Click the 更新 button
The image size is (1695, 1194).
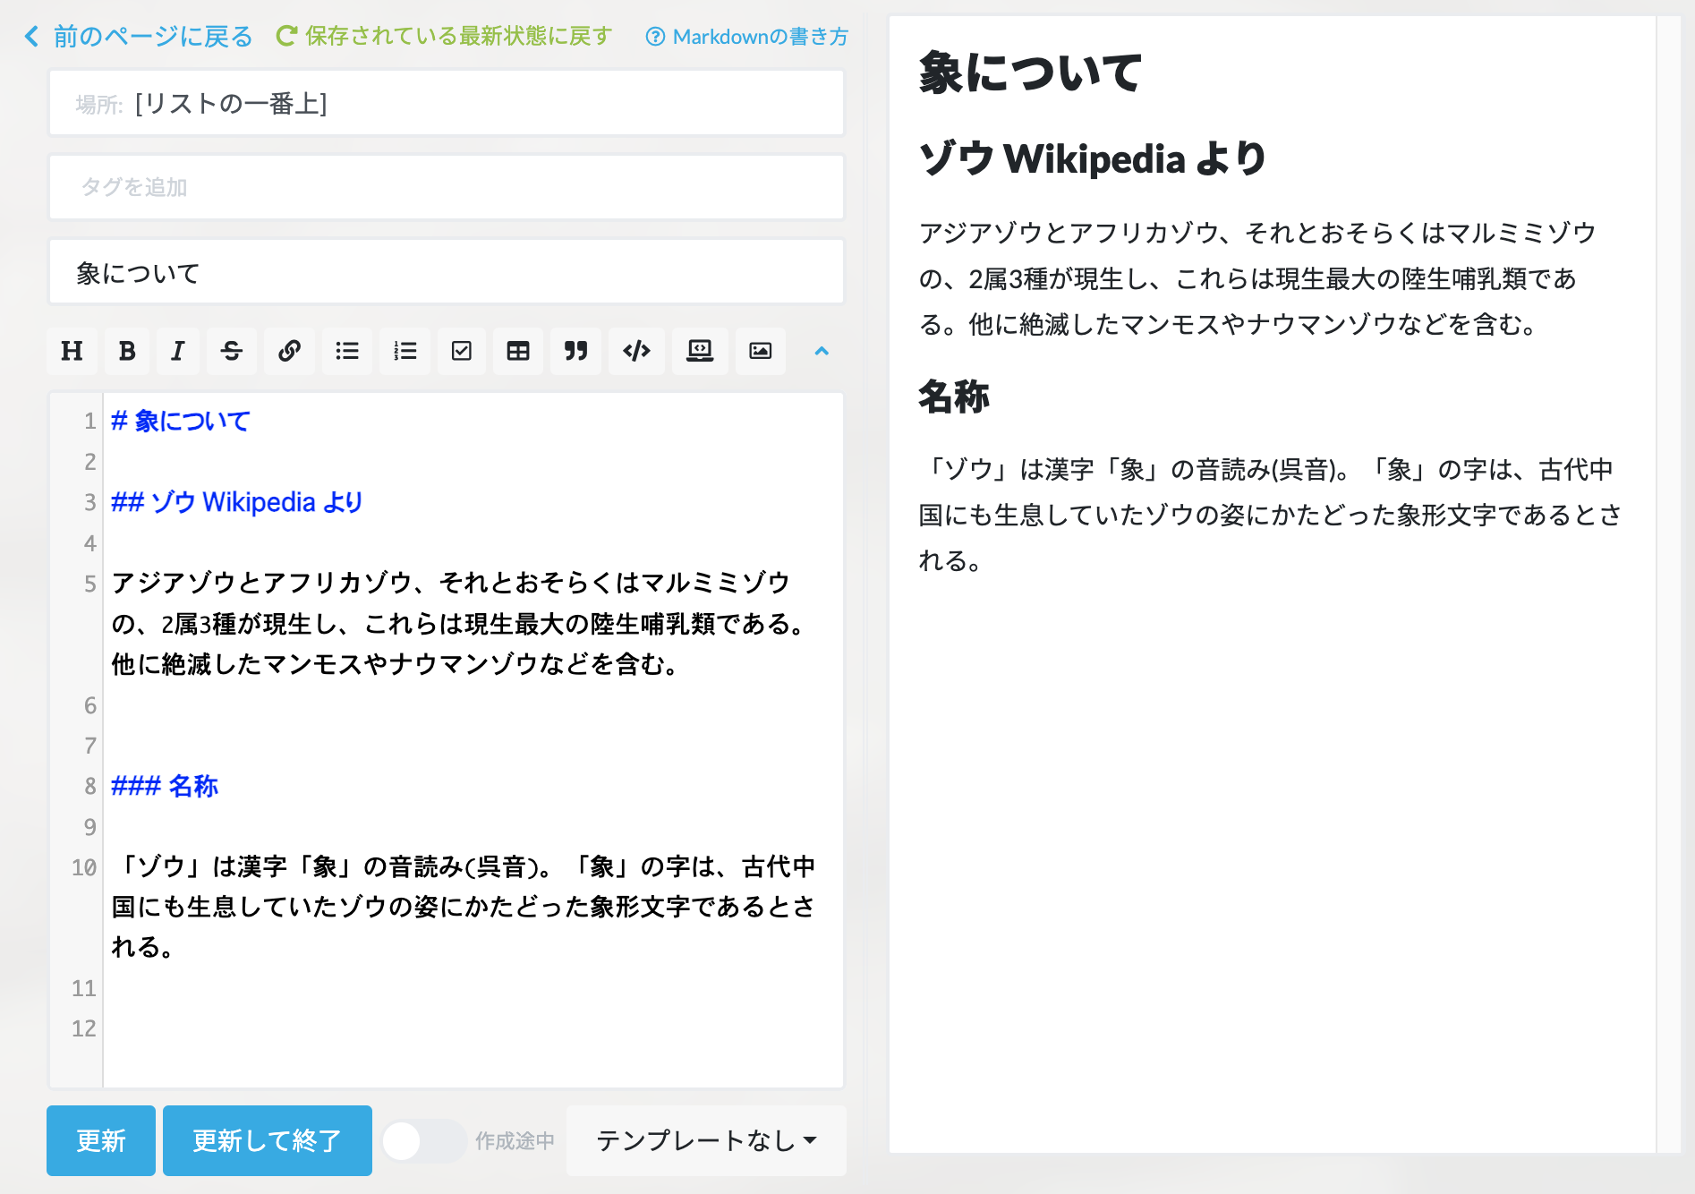click(x=101, y=1140)
